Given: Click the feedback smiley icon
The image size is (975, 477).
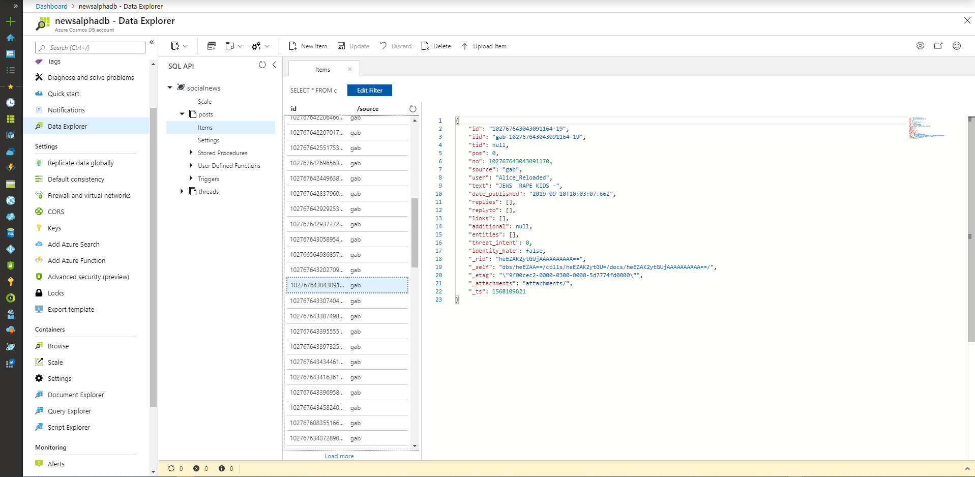Looking at the screenshot, I should 957,46.
